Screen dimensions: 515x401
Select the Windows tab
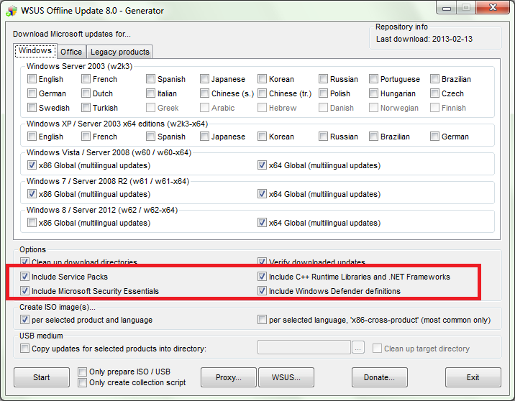[x=35, y=51]
